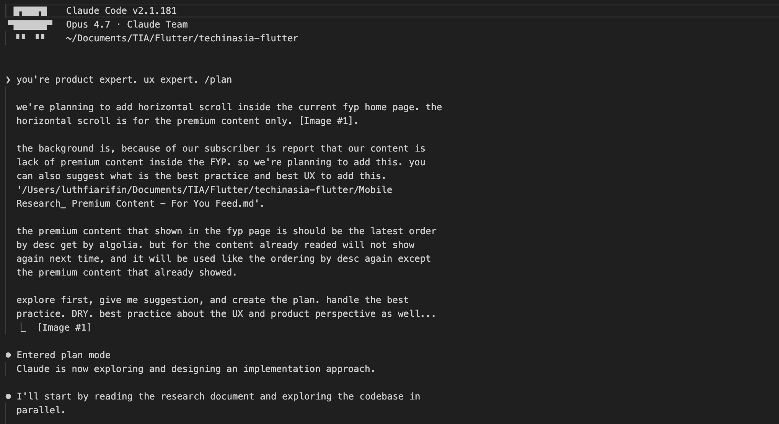779x424 pixels.
Task: Click the paragraph starting "the premium content that shown"
Action: (227, 252)
